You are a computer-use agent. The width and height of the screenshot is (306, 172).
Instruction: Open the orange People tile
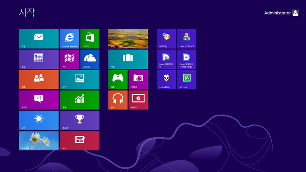[x=39, y=80]
